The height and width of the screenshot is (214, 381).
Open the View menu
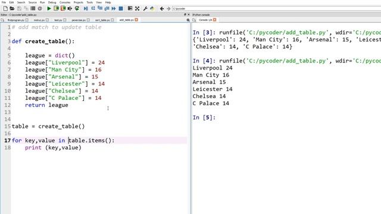pos(99,2)
